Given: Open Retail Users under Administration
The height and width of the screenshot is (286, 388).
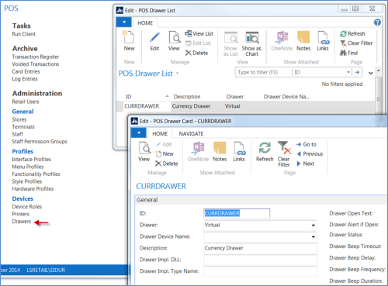Looking at the screenshot, I should (26, 102).
